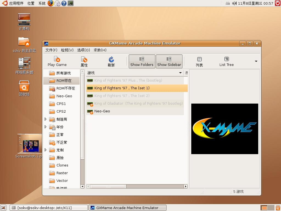
Task: Click the ROM icon of Neo-Geo game
Action: (90, 112)
